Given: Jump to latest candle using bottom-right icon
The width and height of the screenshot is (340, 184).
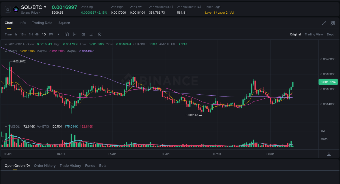Looking at the screenshot, I should pyautogui.click(x=328, y=154).
